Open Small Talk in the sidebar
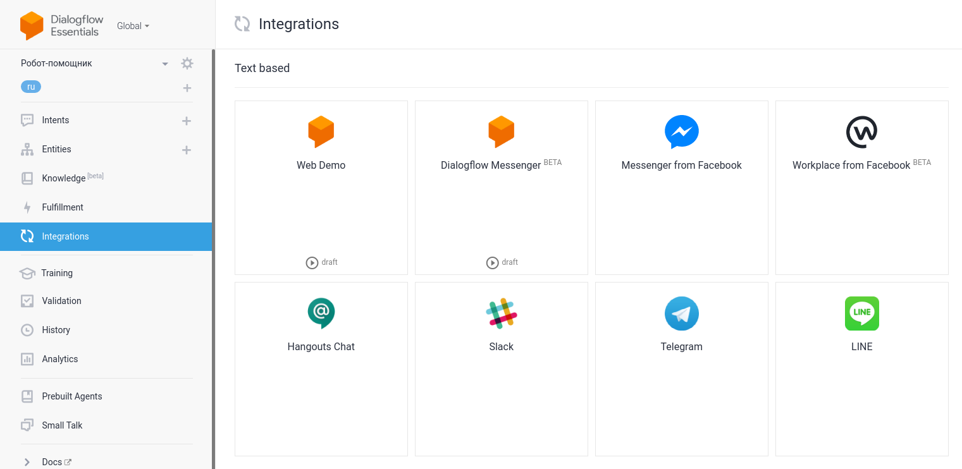This screenshot has width=962, height=469. pyautogui.click(x=62, y=425)
